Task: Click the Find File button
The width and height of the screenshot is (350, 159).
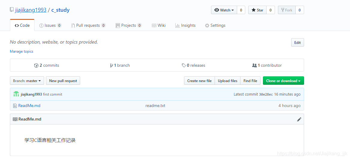Action: 250,81
